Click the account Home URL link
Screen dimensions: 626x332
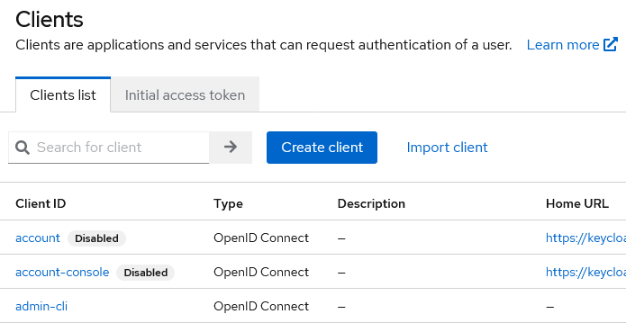pos(585,238)
